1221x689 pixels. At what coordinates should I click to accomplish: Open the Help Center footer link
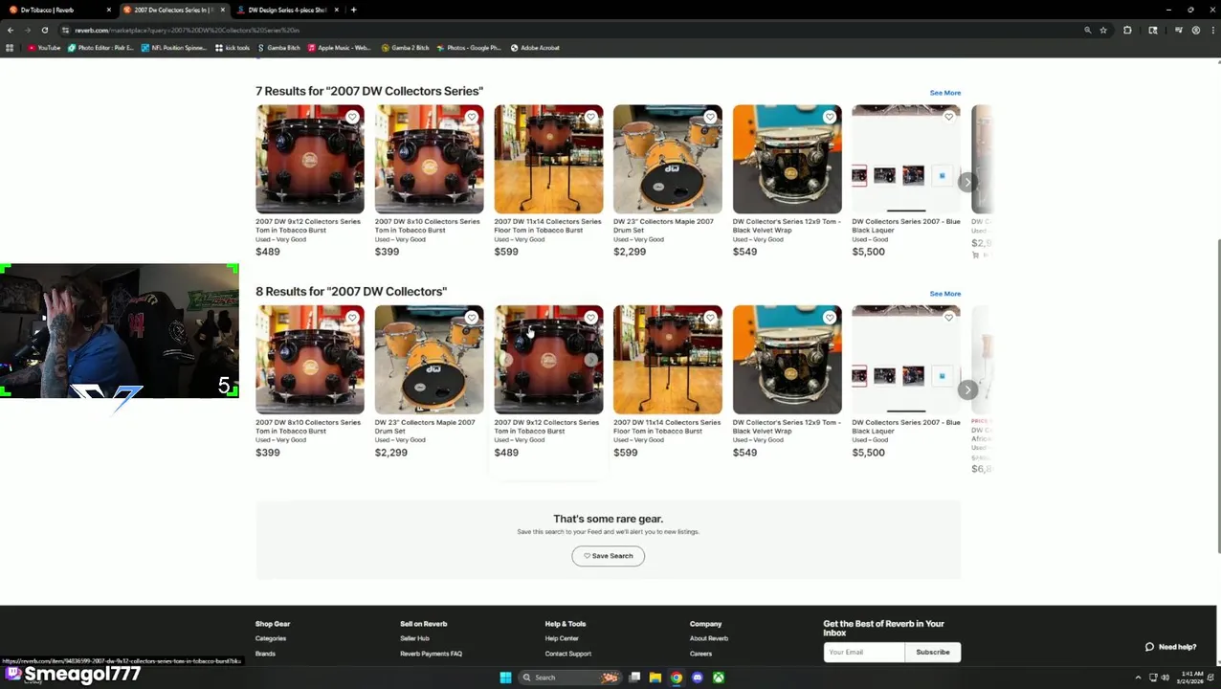(x=562, y=638)
